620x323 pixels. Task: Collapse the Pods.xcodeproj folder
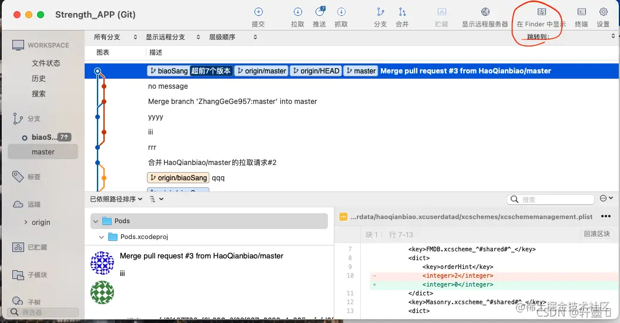point(101,237)
